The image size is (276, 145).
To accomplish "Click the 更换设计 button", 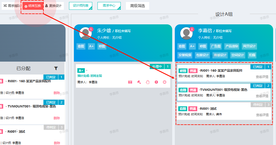I will pyautogui.click(x=53, y=6).
